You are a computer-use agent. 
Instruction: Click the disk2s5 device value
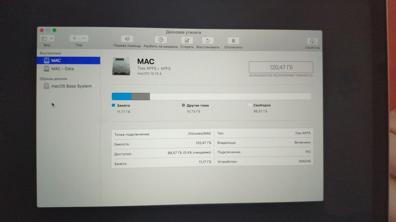[x=305, y=161]
